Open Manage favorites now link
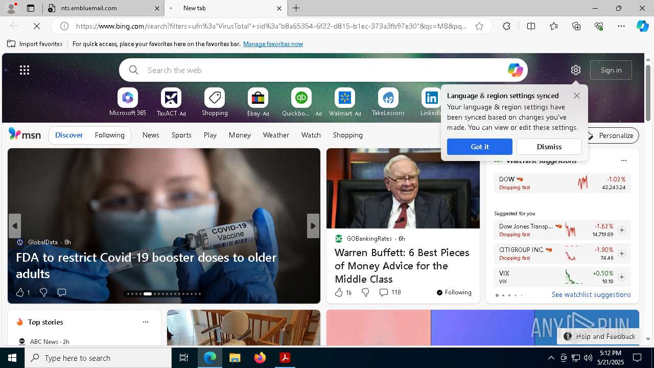 coord(273,44)
